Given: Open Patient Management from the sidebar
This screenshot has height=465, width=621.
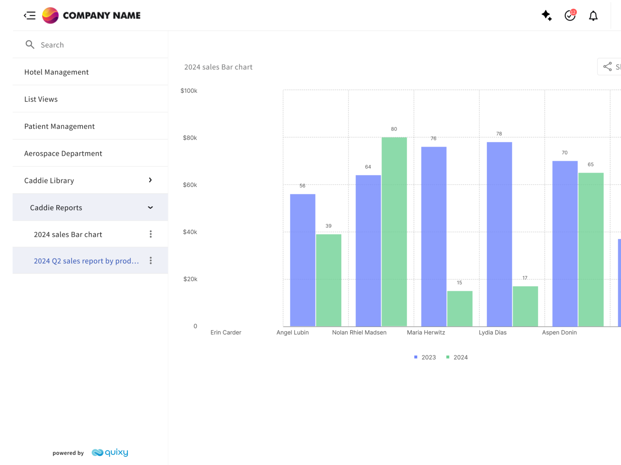Looking at the screenshot, I should coord(59,126).
